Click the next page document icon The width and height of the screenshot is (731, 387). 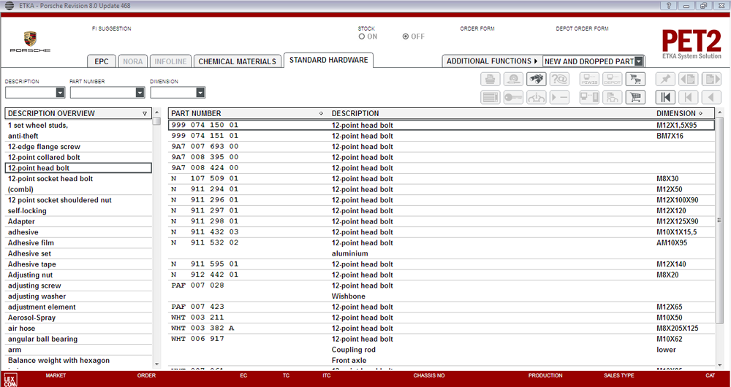(x=711, y=79)
